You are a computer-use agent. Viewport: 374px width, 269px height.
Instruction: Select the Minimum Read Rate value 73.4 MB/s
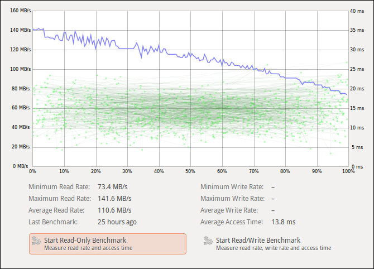tap(113, 187)
